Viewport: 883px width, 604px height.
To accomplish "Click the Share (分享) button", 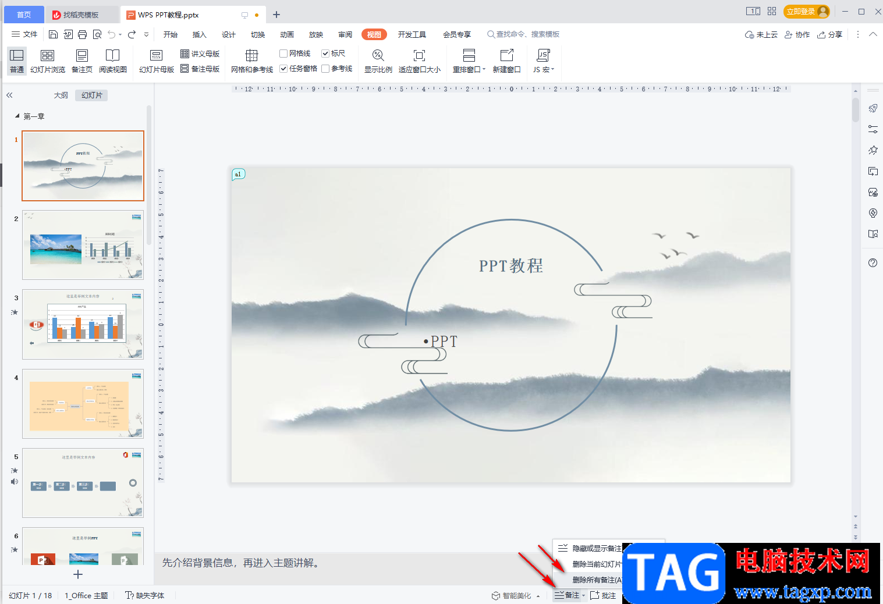I will pyautogui.click(x=830, y=34).
